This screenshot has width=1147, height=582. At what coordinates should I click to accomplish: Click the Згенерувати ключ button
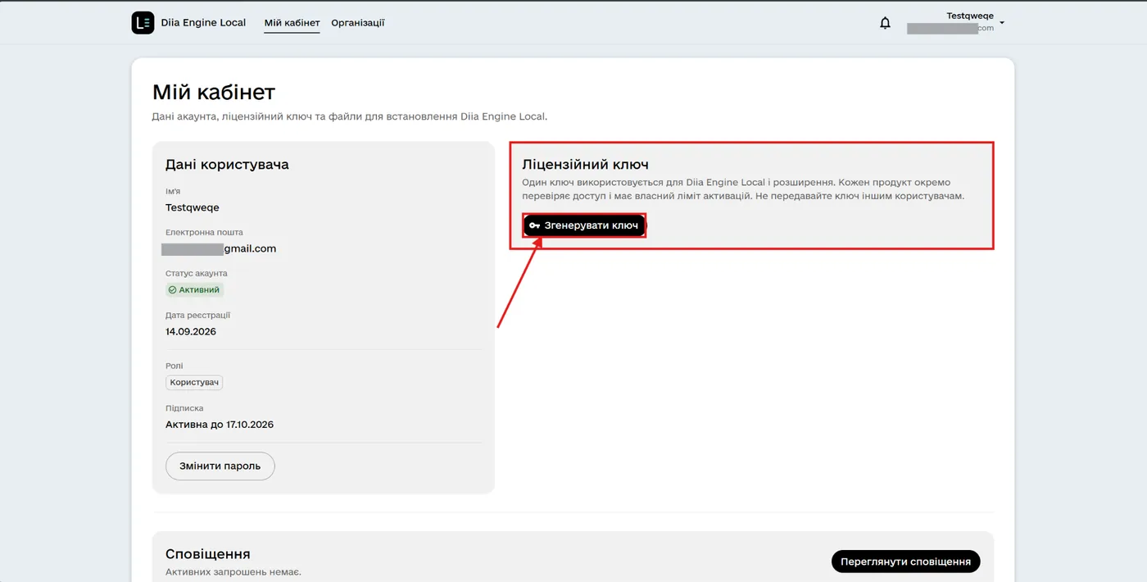pyautogui.click(x=585, y=225)
